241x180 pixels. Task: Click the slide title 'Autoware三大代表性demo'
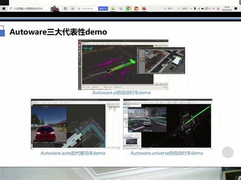(58, 32)
